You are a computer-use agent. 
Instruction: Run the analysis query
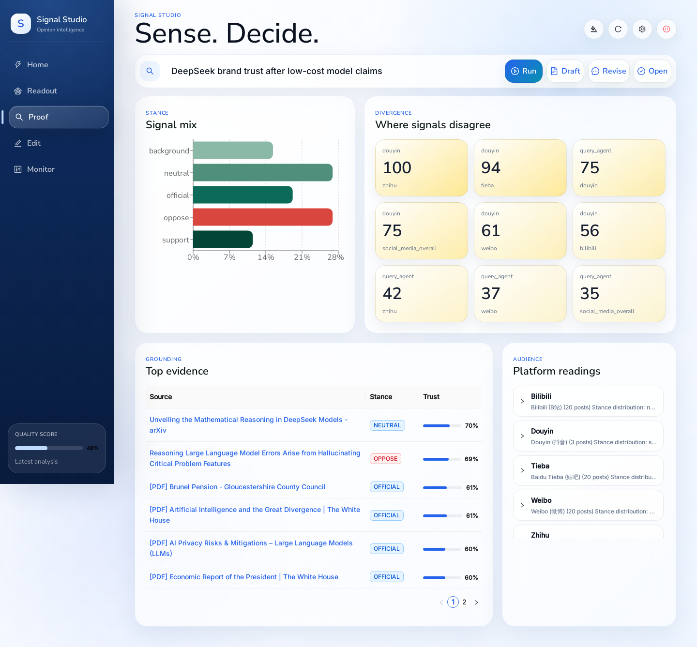(x=524, y=71)
